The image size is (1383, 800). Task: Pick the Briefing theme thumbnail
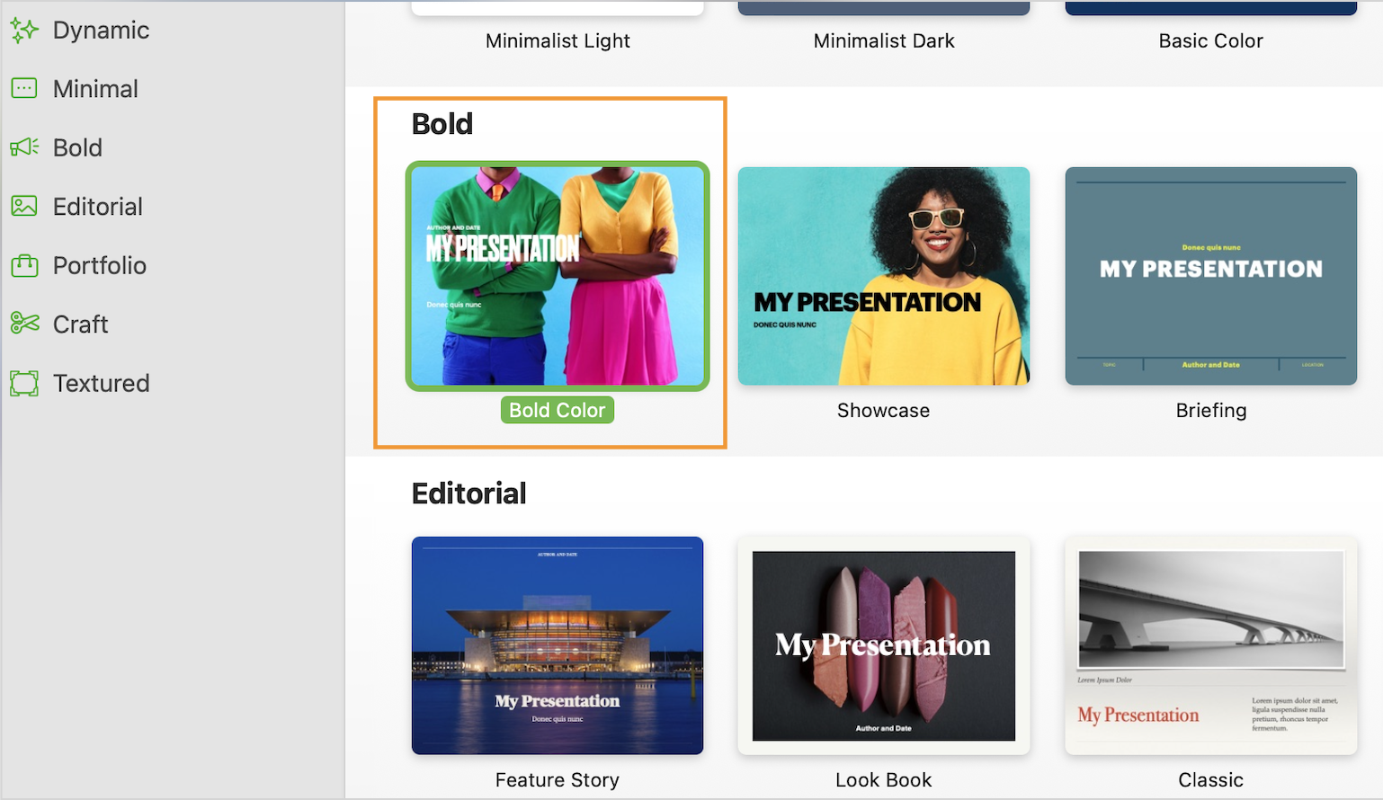1210,276
